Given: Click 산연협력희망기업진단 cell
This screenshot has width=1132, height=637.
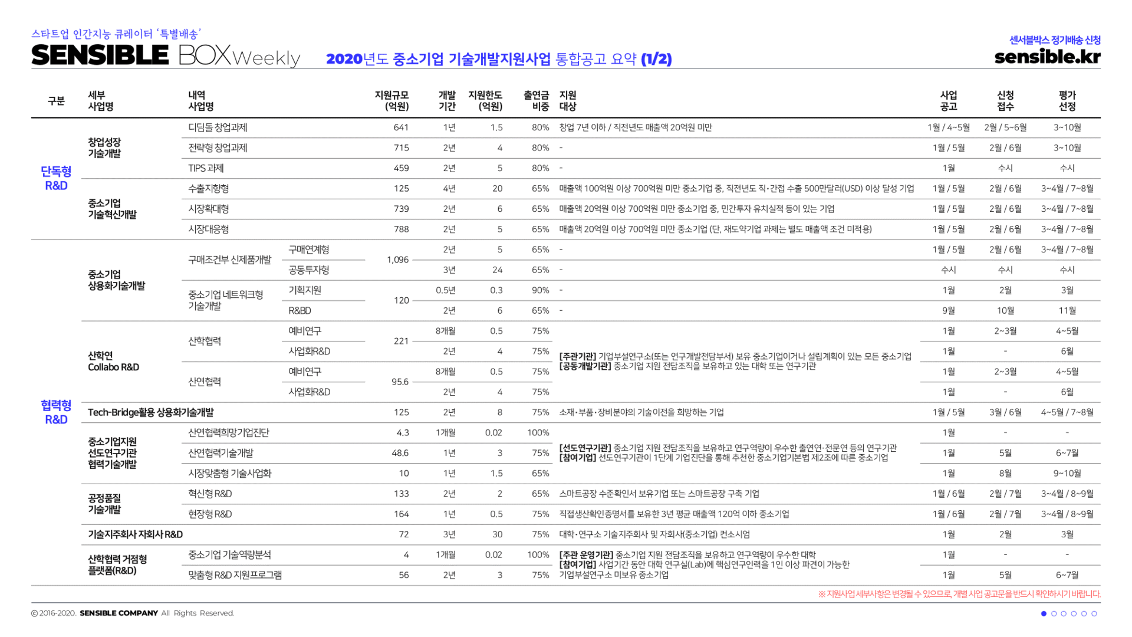Looking at the screenshot, I should tap(229, 433).
